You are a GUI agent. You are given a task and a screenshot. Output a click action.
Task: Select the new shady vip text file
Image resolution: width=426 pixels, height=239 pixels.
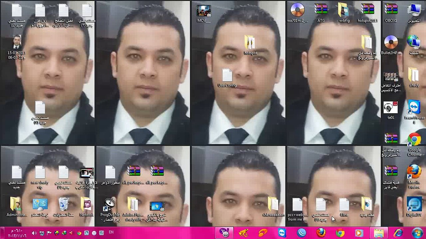(40, 178)
